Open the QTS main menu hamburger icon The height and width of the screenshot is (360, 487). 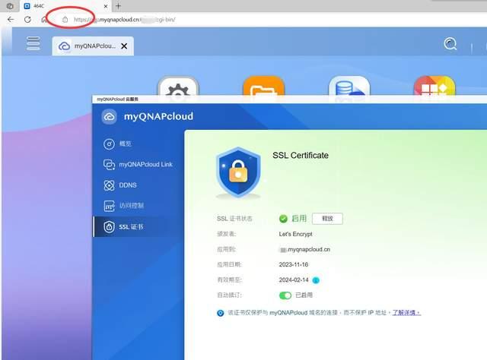(x=33, y=43)
